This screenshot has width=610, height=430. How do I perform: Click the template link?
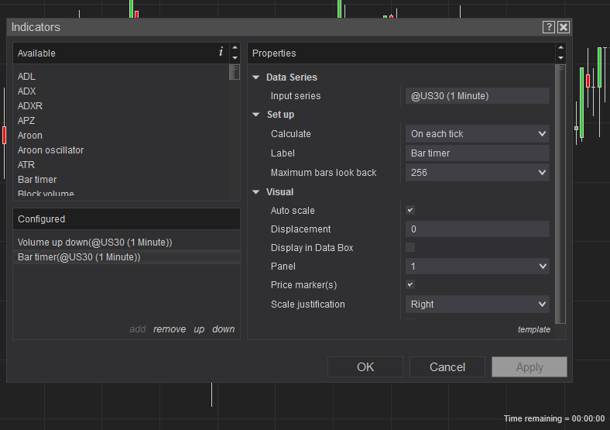point(534,329)
